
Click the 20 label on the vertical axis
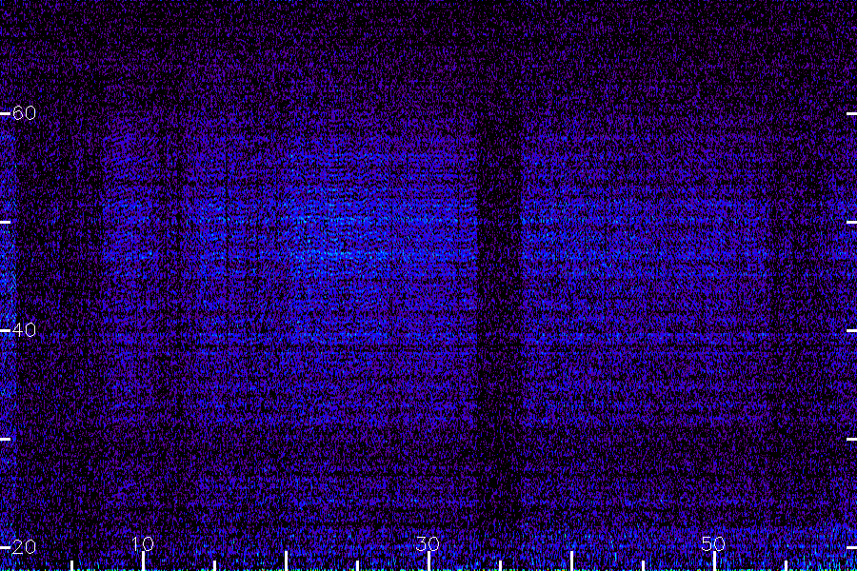[24, 547]
